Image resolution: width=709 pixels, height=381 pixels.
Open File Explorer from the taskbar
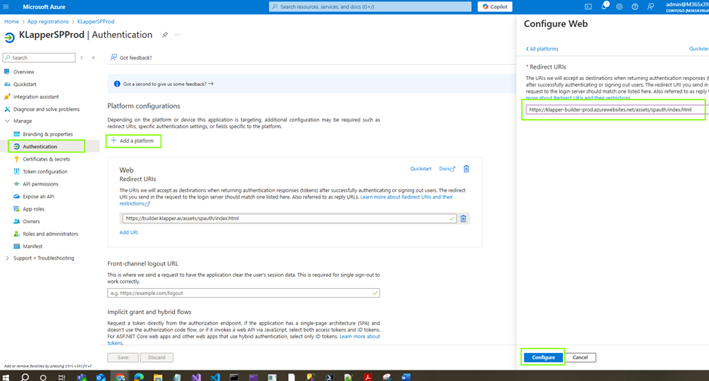(x=158, y=377)
